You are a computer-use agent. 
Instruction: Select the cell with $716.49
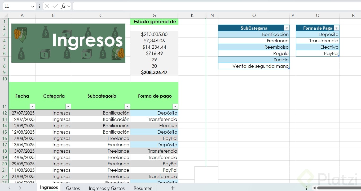[x=154, y=53]
